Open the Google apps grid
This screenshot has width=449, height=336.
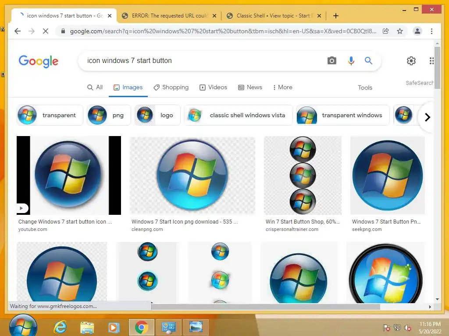tap(431, 60)
